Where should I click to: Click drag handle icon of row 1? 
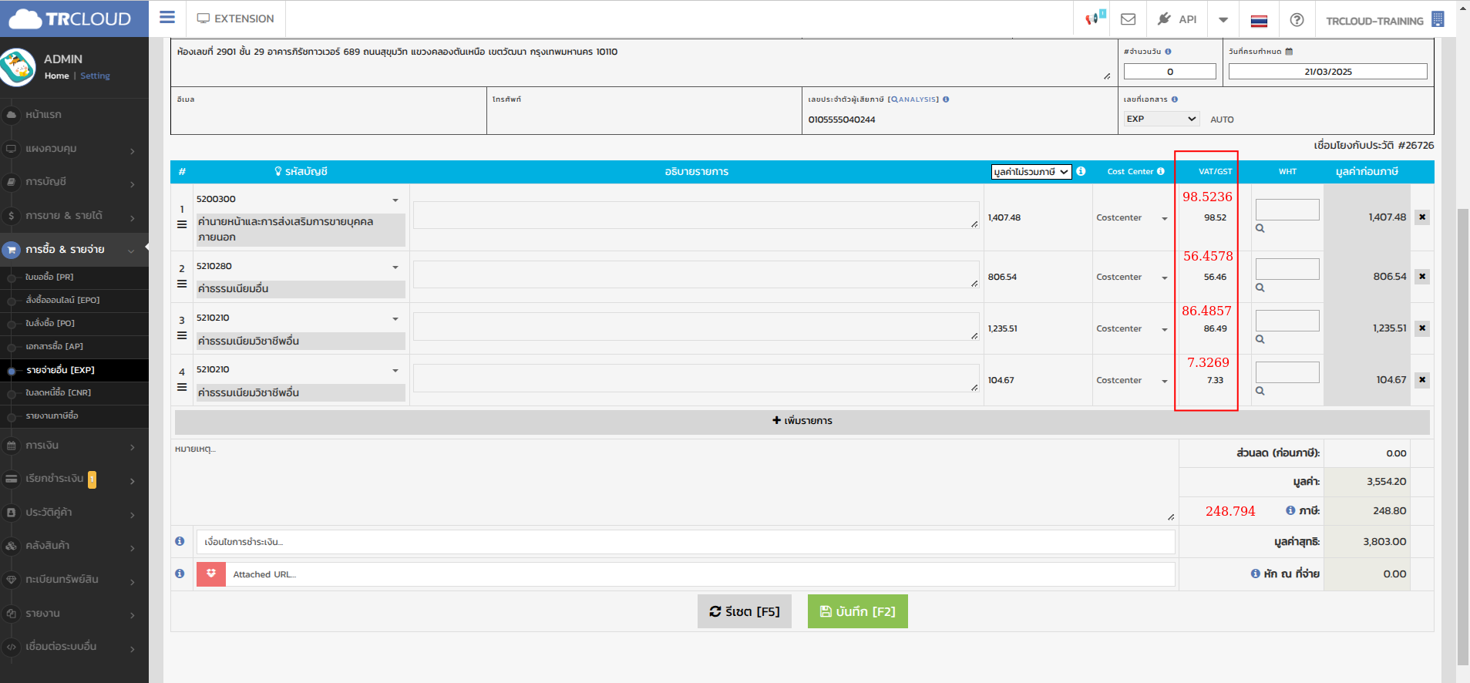(182, 224)
